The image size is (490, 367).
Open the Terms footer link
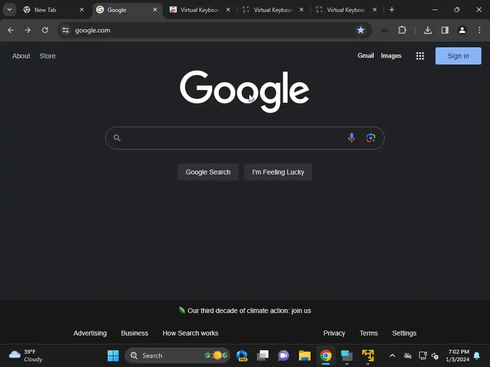tap(369, 333)
